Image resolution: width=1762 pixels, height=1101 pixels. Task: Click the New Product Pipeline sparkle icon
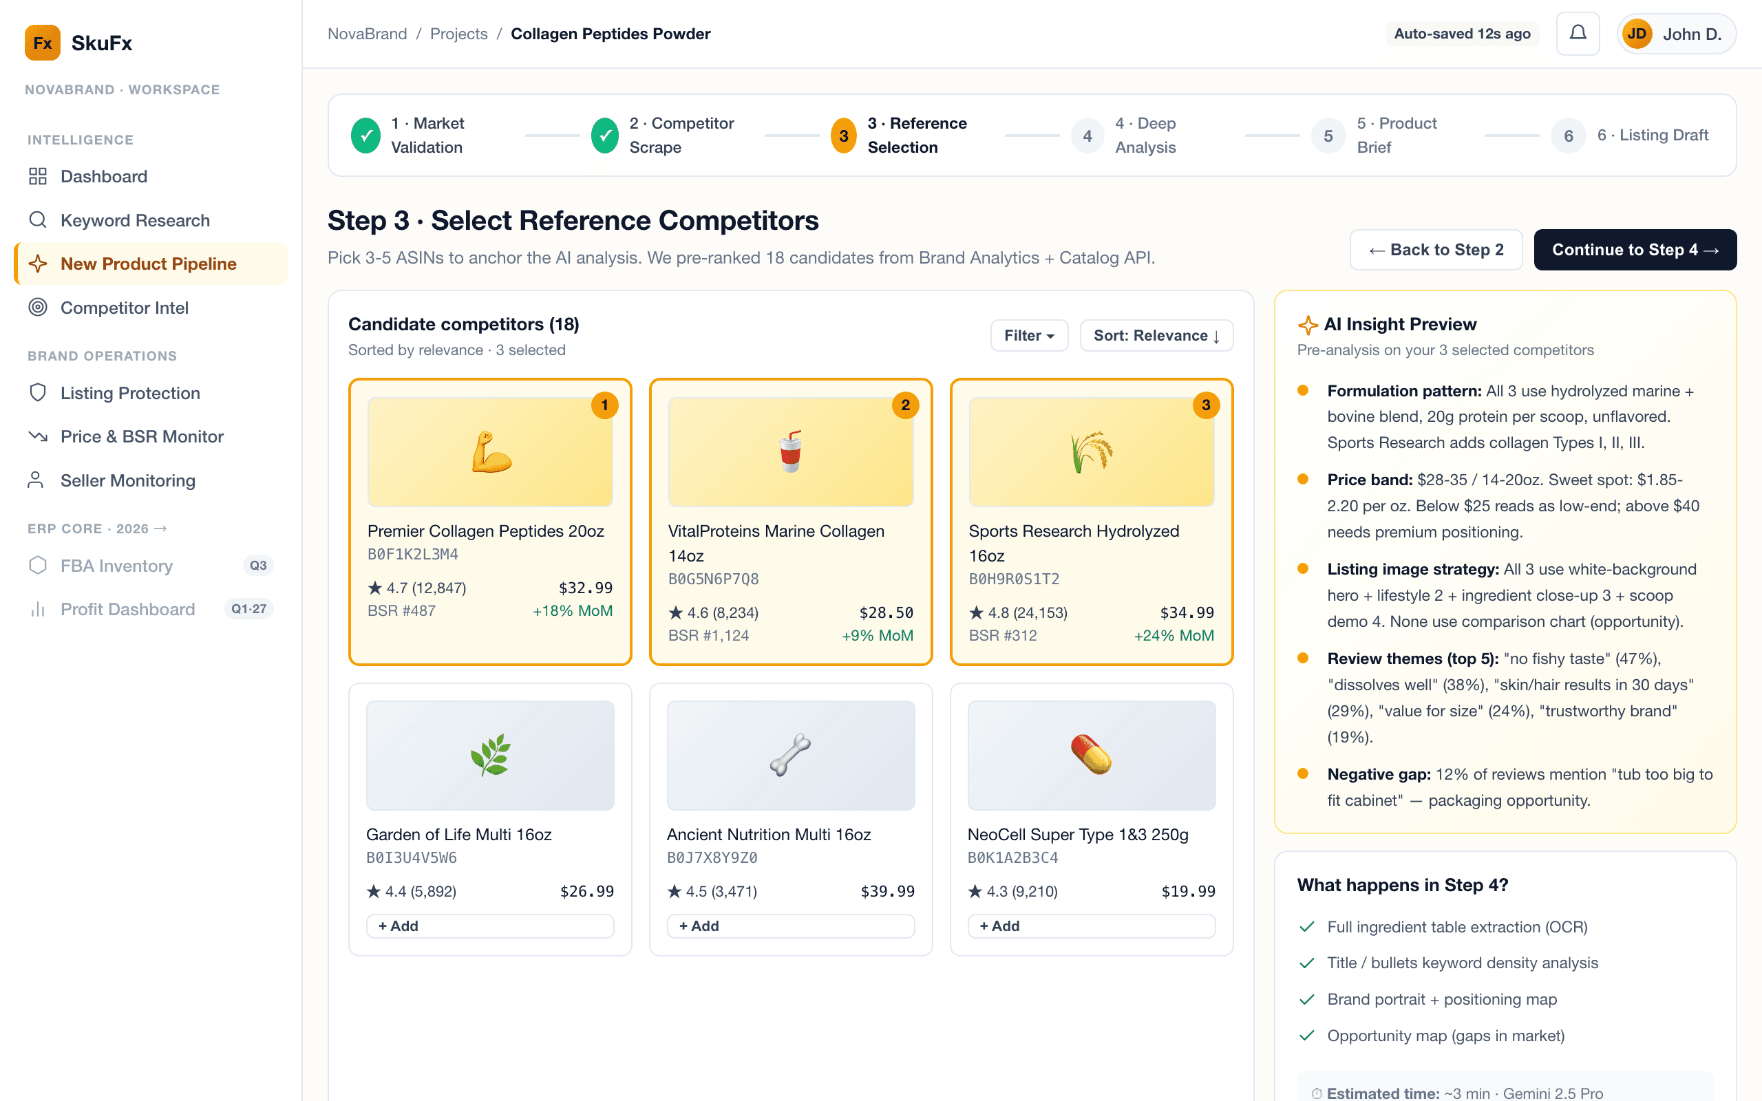click(38, 264)
